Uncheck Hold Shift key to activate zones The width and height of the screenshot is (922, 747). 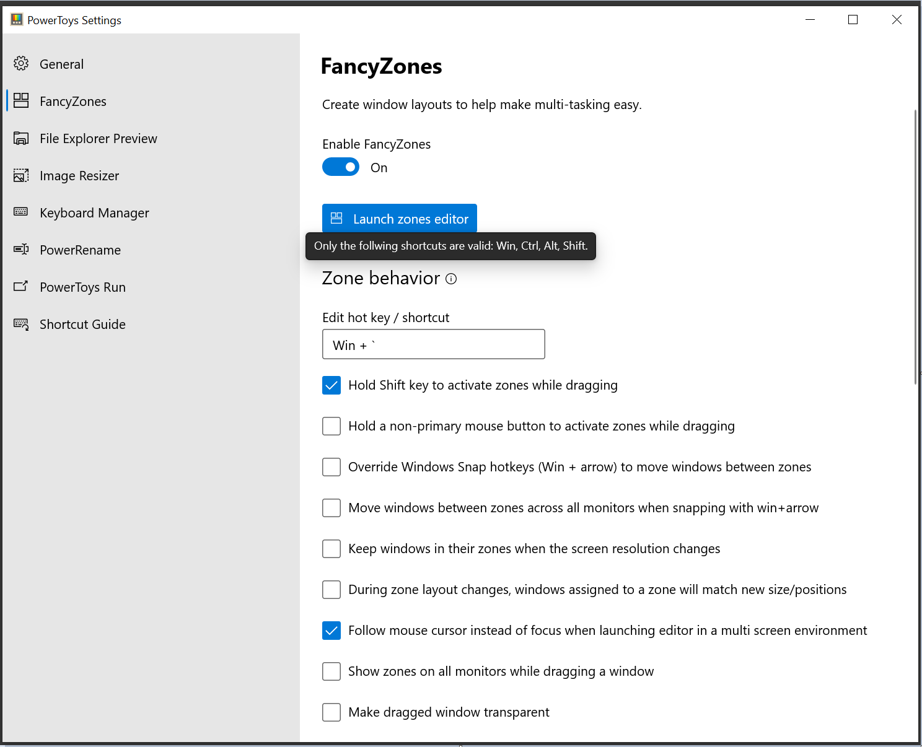331,385
